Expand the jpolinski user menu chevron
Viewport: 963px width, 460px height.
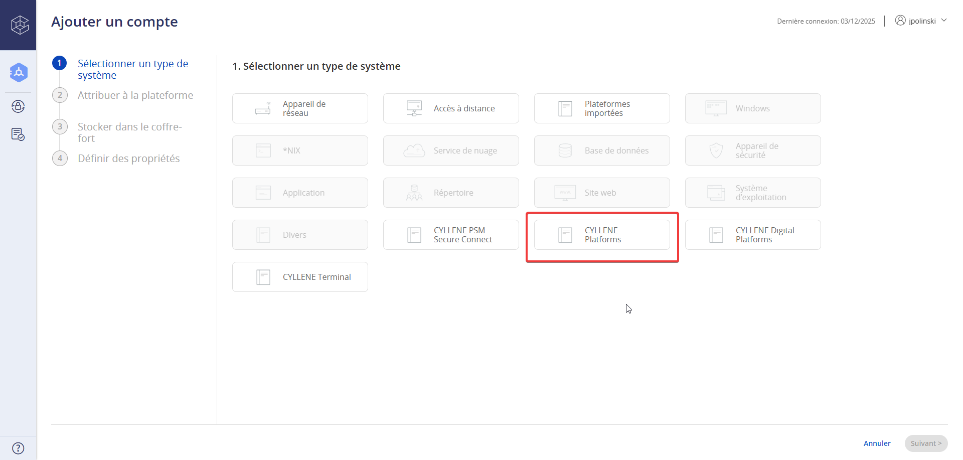(944, 21)
